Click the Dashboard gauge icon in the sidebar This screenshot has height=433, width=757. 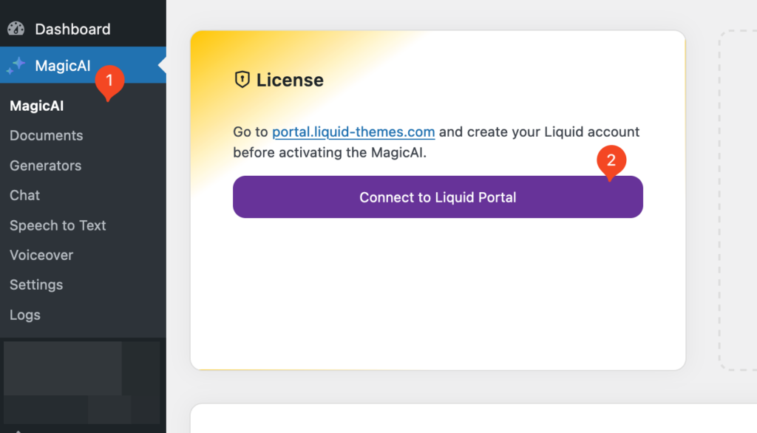point(16,29)
